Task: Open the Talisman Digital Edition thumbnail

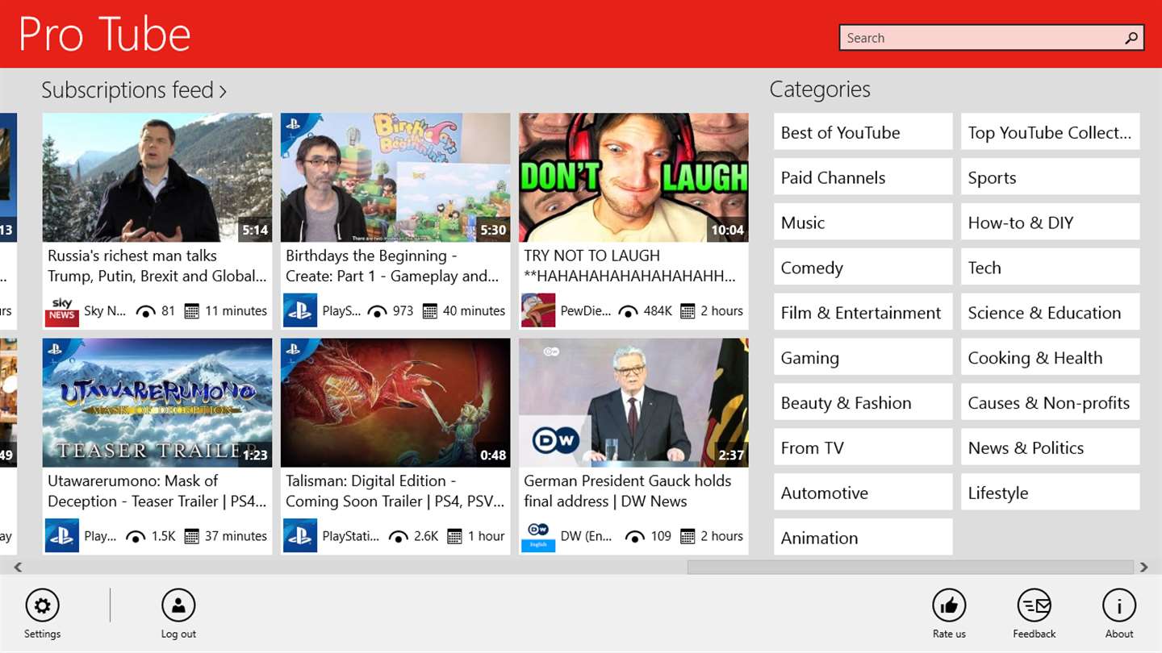Action: point(395,402)
